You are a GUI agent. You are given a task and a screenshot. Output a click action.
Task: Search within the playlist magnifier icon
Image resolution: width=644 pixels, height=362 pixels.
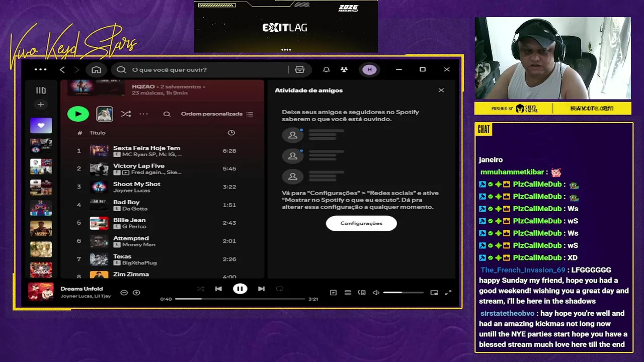click(167, 114)
